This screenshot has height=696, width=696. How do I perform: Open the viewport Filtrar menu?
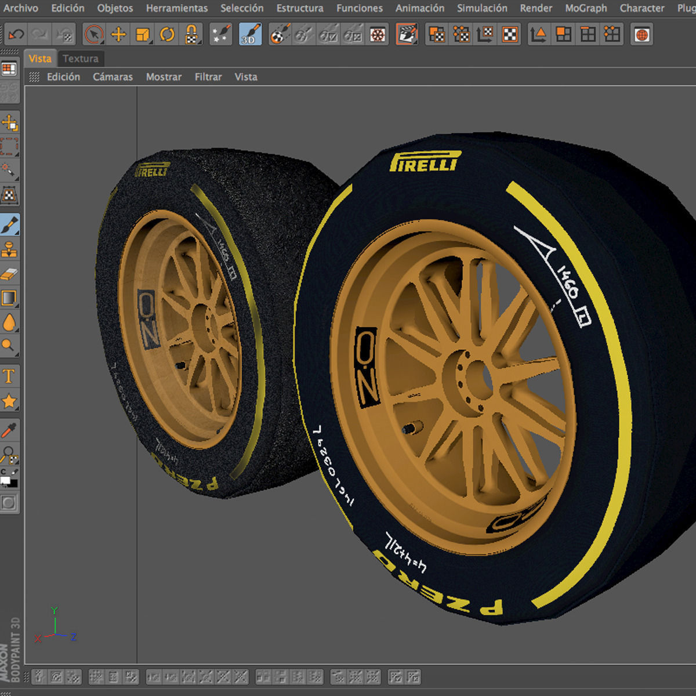(208, 77)
